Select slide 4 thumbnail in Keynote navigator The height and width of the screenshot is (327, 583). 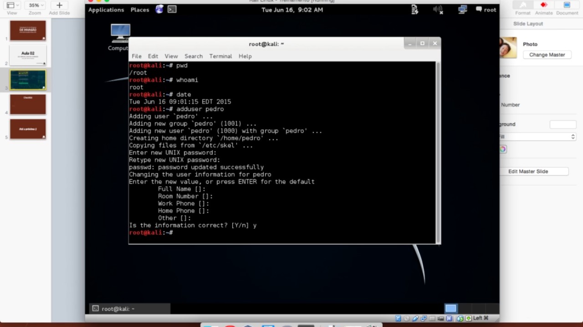[28, 104]
